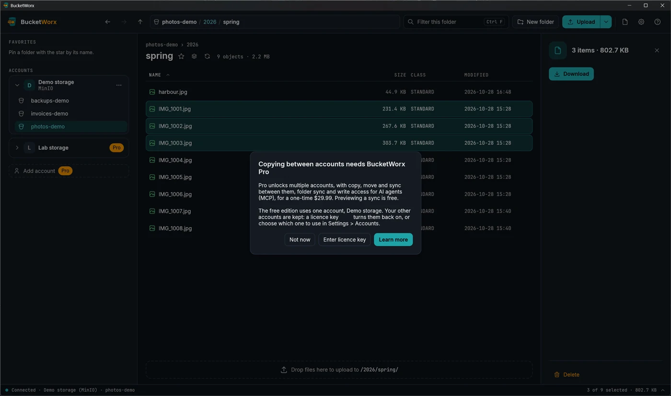Select the IMG_1001.jpg row
Viewport: 671px width, 396px height.
[x=339, y=109]
